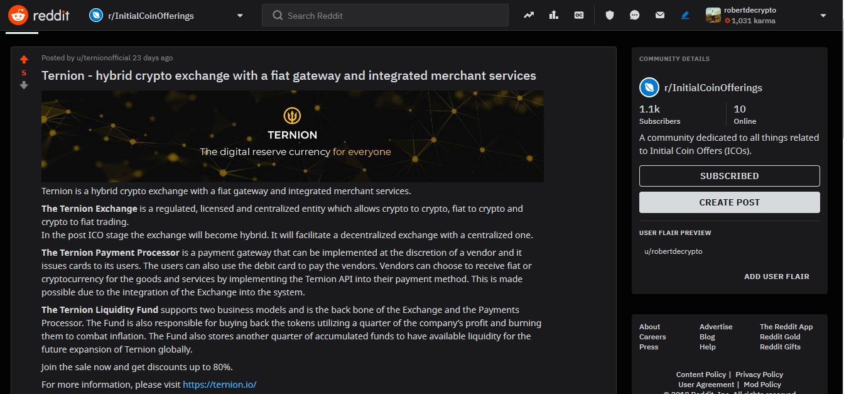Open the Advertise footer link

(716, 327)
